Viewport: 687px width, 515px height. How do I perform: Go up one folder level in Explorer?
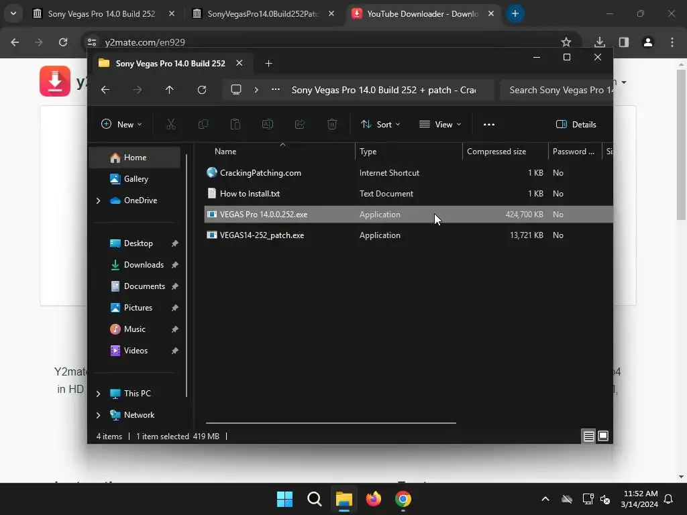click(170, 90)
